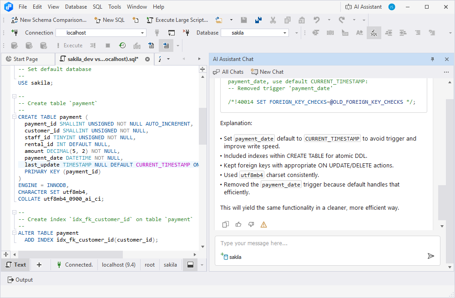455x298 pixels.
Task: Switch to the Start Page tab
Action: click(26, 59)
